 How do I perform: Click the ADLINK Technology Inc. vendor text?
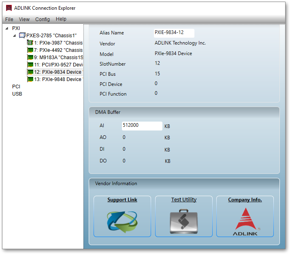[x=180, y=43]
